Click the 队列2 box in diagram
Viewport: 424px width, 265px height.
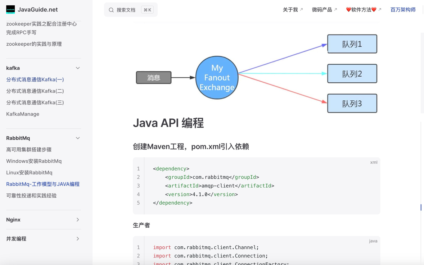pyautogui.click(x=352, y=73)
